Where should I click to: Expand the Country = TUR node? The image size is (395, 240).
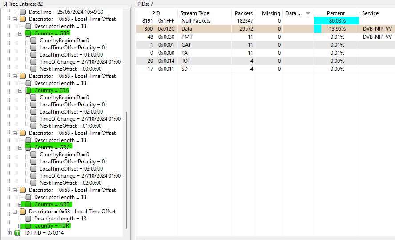pyautogui.click(x=20, y=226)
